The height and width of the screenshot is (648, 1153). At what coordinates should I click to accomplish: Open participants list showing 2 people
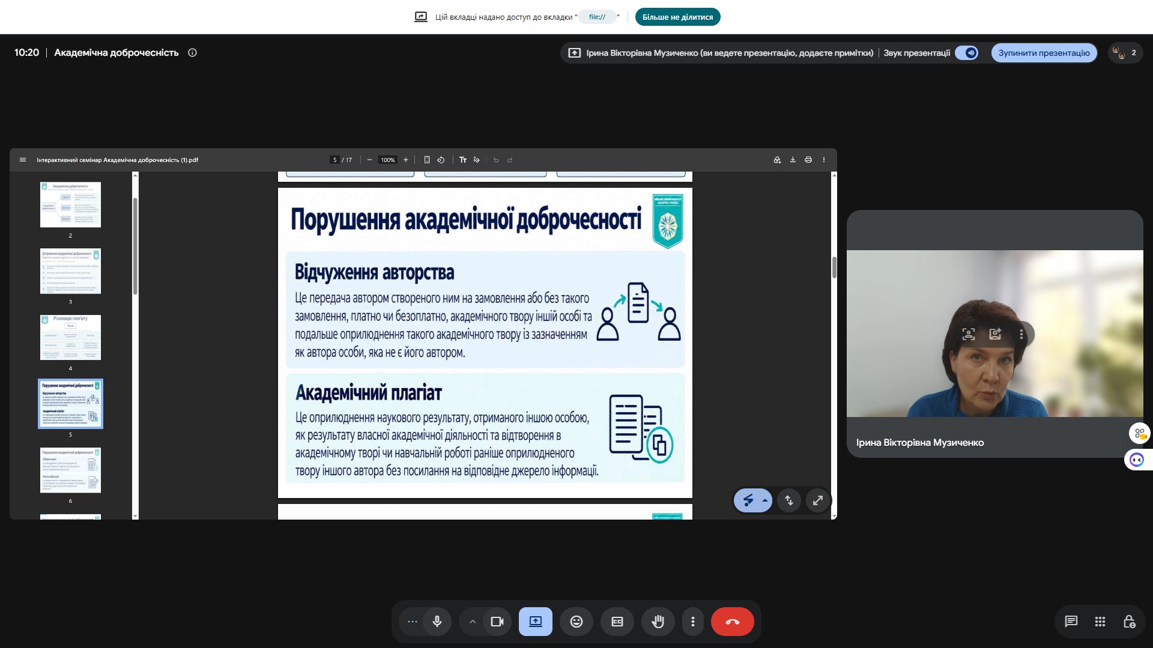pos(1125,53)
